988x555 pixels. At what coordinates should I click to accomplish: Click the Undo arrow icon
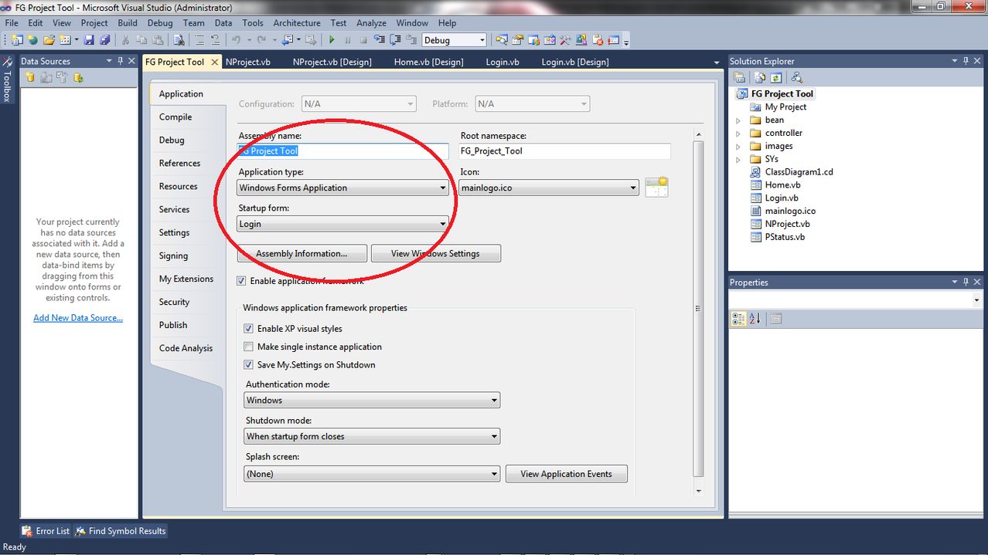(x=237, y=40)
